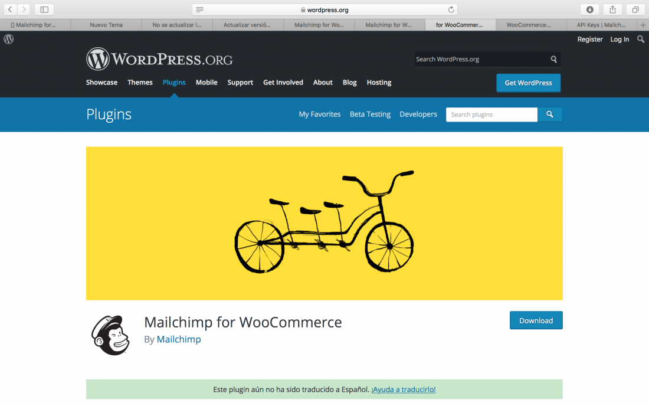649x406 pixels.
Task: Add a new tab with plus icon
Action: click(643, 25)
